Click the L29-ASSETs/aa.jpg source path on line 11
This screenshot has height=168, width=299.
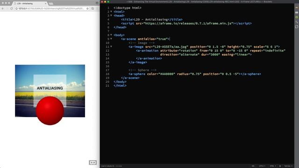point(171,47)
